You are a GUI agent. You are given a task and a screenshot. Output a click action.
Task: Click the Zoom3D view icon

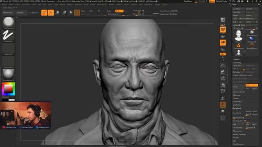click(x=223, y=78)
